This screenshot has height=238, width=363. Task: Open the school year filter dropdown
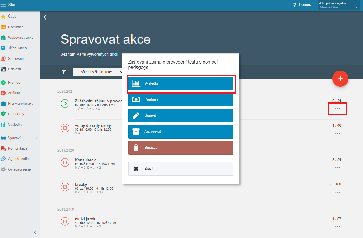[x=98, y=72]
